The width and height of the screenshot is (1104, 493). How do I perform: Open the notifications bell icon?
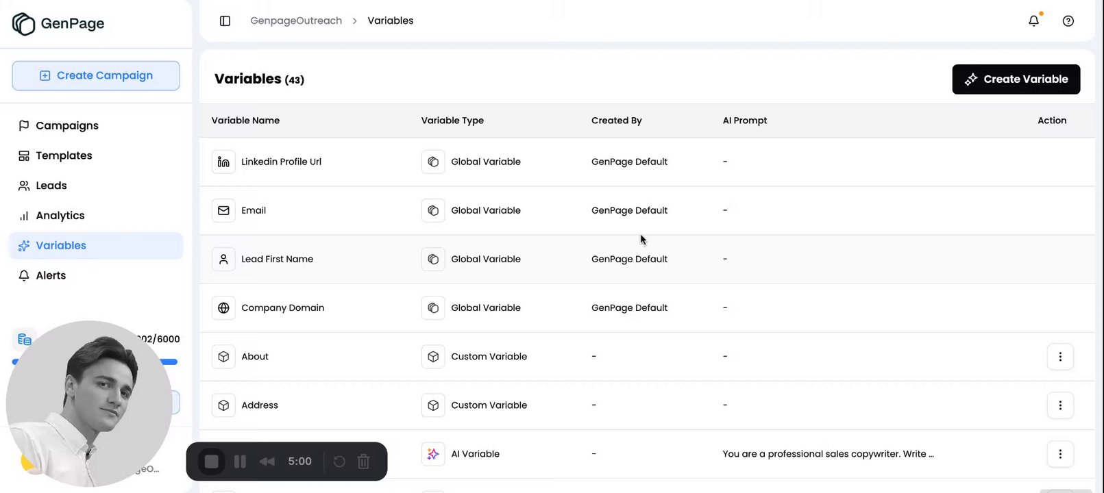(1033, 21)
